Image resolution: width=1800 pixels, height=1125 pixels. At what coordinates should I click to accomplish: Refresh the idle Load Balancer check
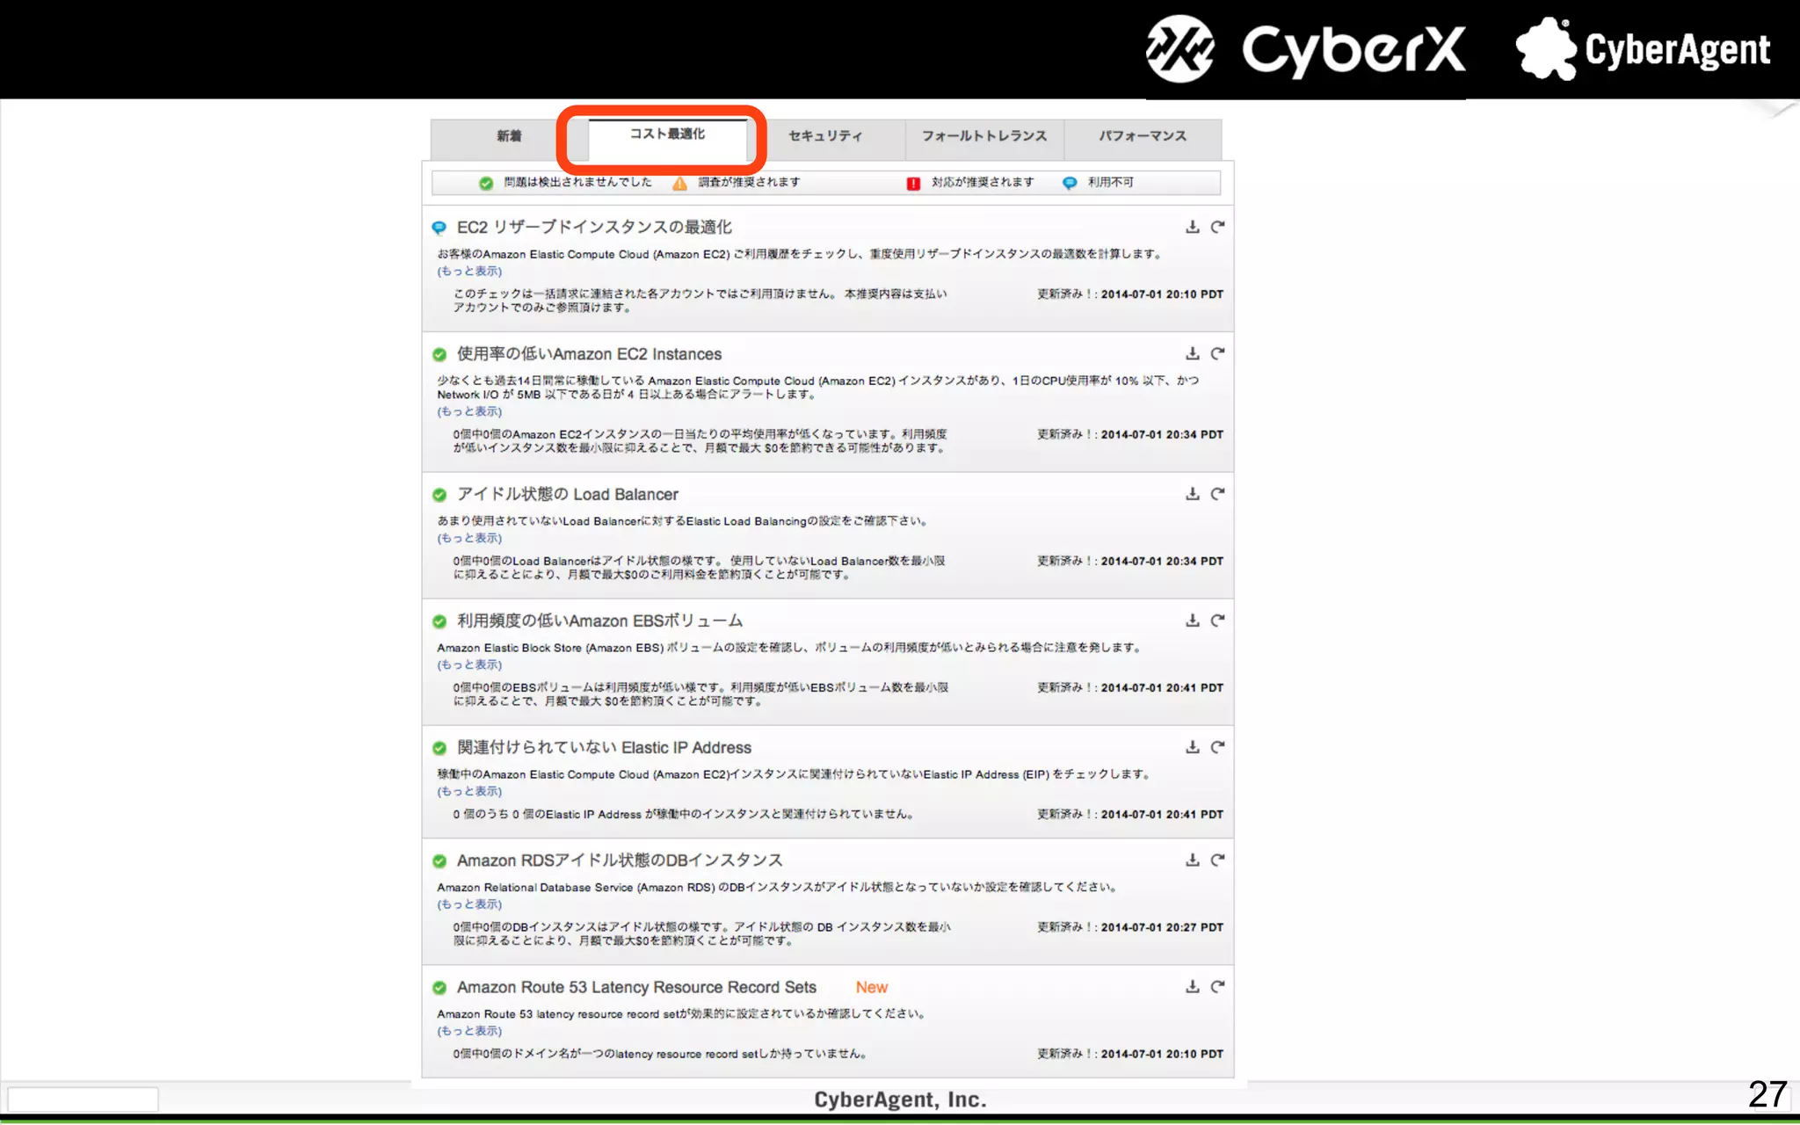(x=1217, y=494)
